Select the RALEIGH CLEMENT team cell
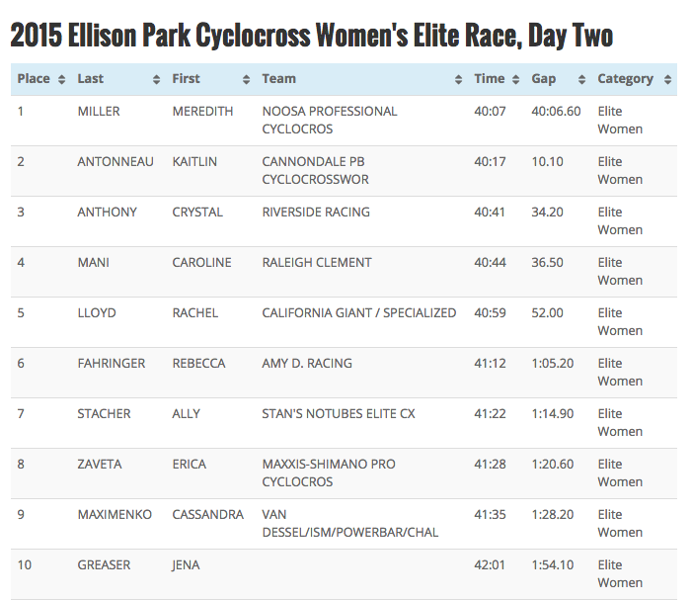691x601 pixels. tap(317, 263)
